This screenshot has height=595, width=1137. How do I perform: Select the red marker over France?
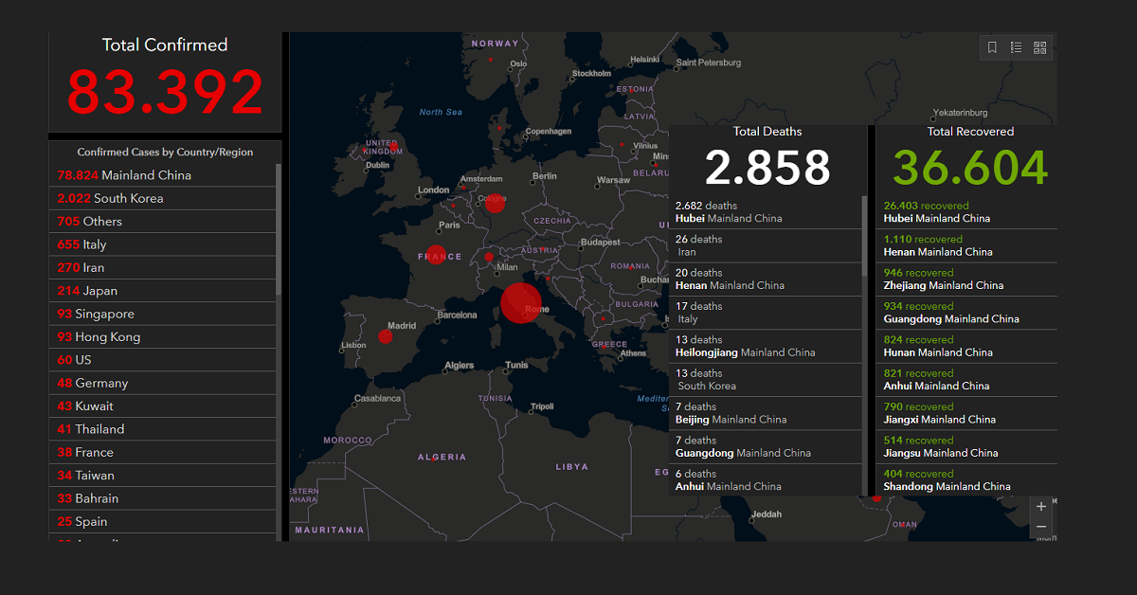[x=436, y=254]
